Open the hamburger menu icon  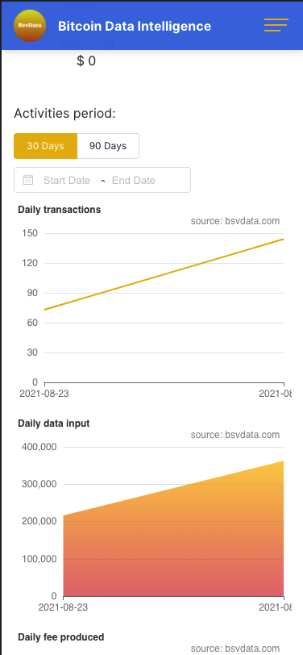276,25
